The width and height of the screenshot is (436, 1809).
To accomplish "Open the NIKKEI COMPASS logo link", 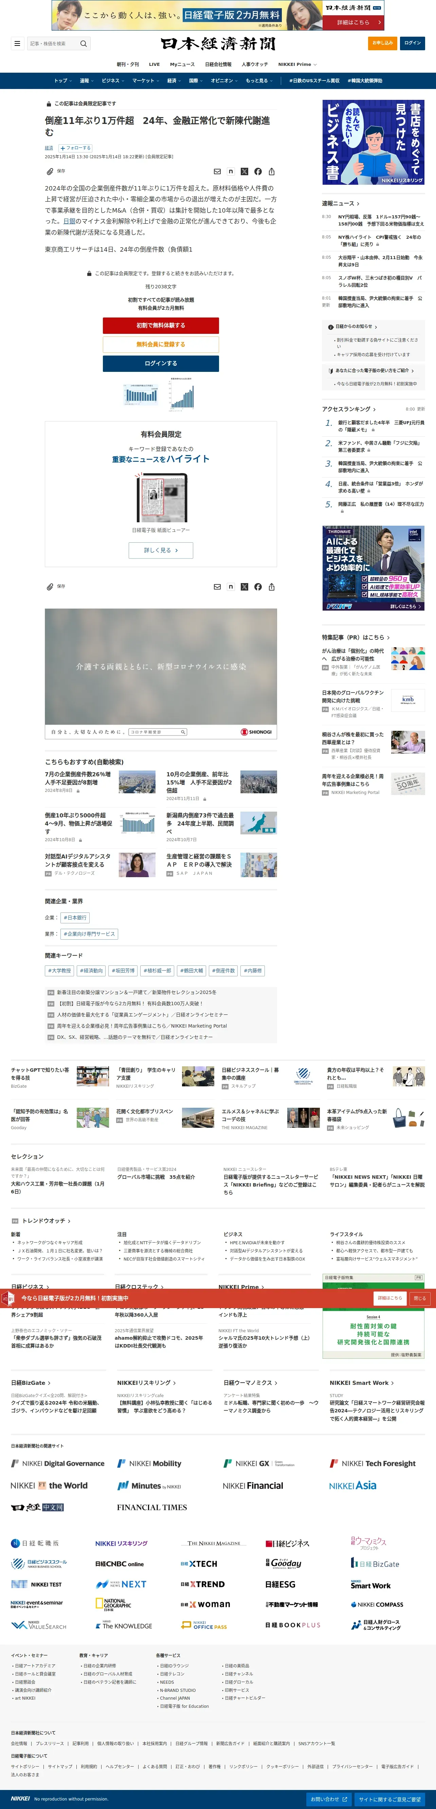I will point(377,1605).
